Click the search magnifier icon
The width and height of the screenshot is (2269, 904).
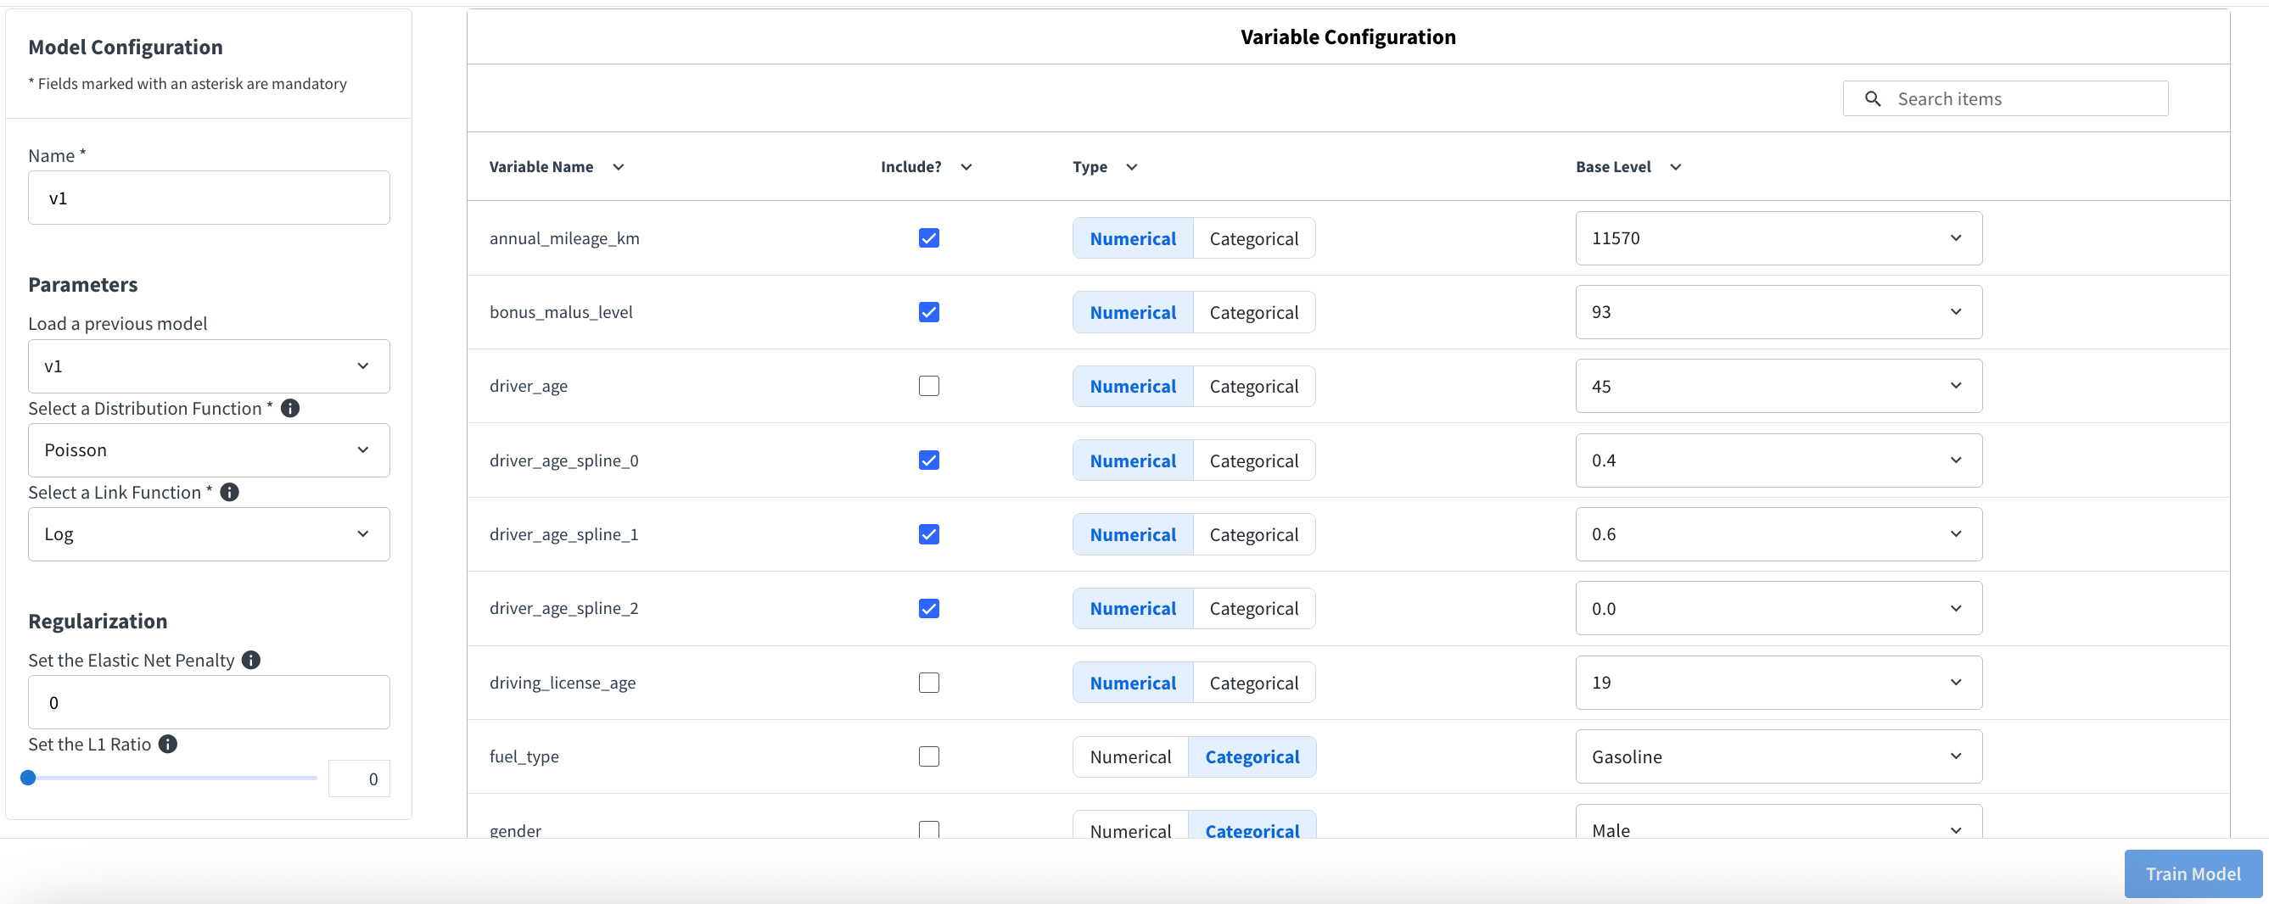click(1873, 98)
